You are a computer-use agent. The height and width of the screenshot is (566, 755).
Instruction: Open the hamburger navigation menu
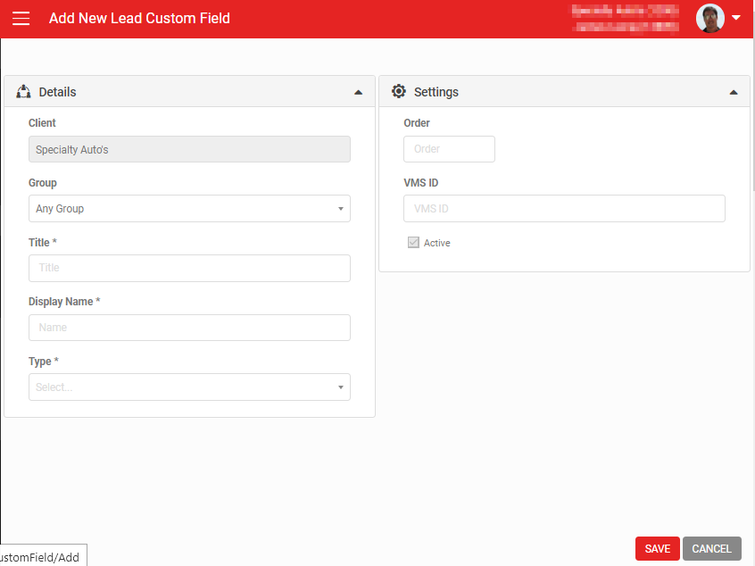pos(21,19)
